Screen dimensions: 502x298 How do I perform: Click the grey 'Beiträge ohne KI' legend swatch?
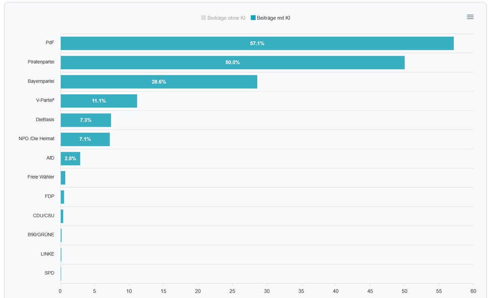pos(203,18)
